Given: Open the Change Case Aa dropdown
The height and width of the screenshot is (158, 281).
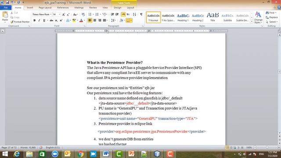Looking at the screenshot, I should coord(75,14).
